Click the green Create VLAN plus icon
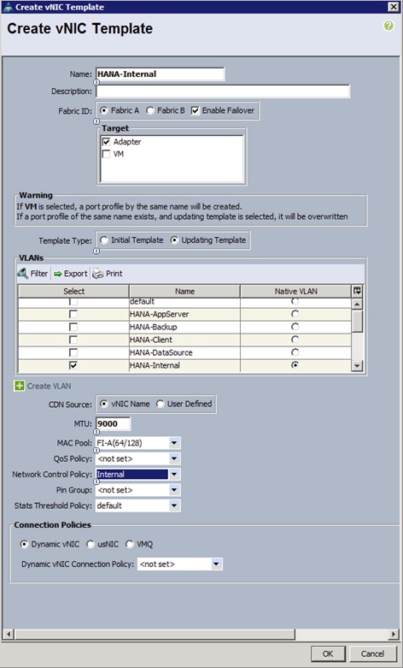The image size is (403, 668). [19, 386]
